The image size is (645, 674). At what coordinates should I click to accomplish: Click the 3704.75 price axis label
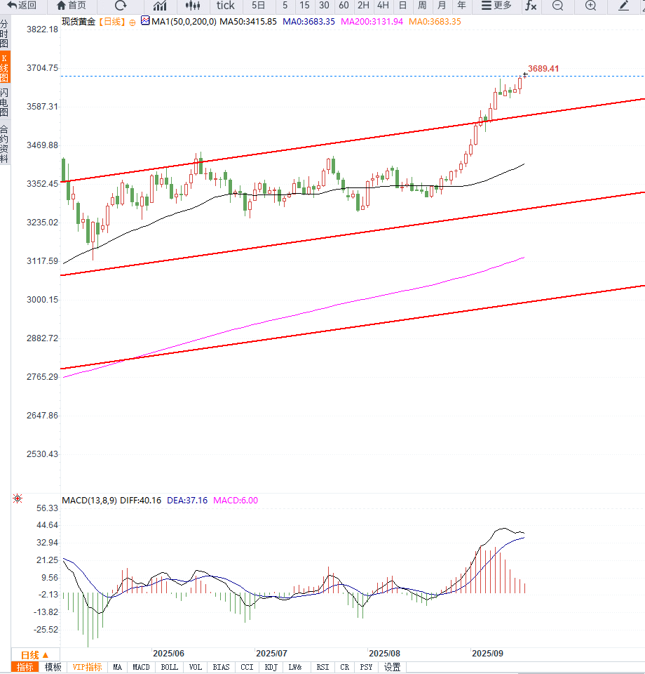[x=42, y=68]
